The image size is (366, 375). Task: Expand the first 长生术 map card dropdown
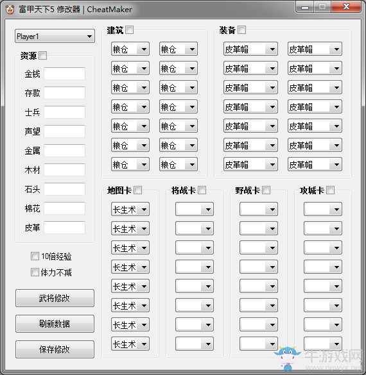coord(130,209)
